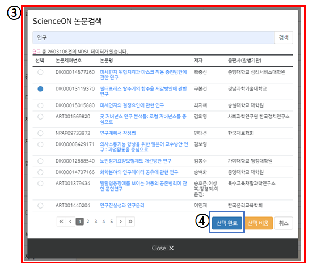
Task: Click the orange 선택 비움 button
Action: coord(258,223)
